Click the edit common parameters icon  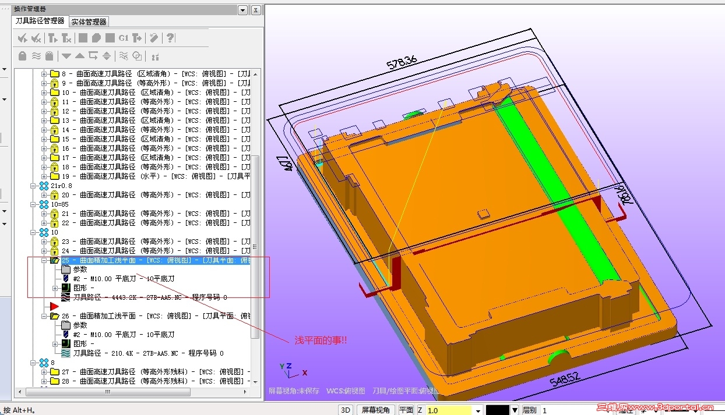click(155, 56)
